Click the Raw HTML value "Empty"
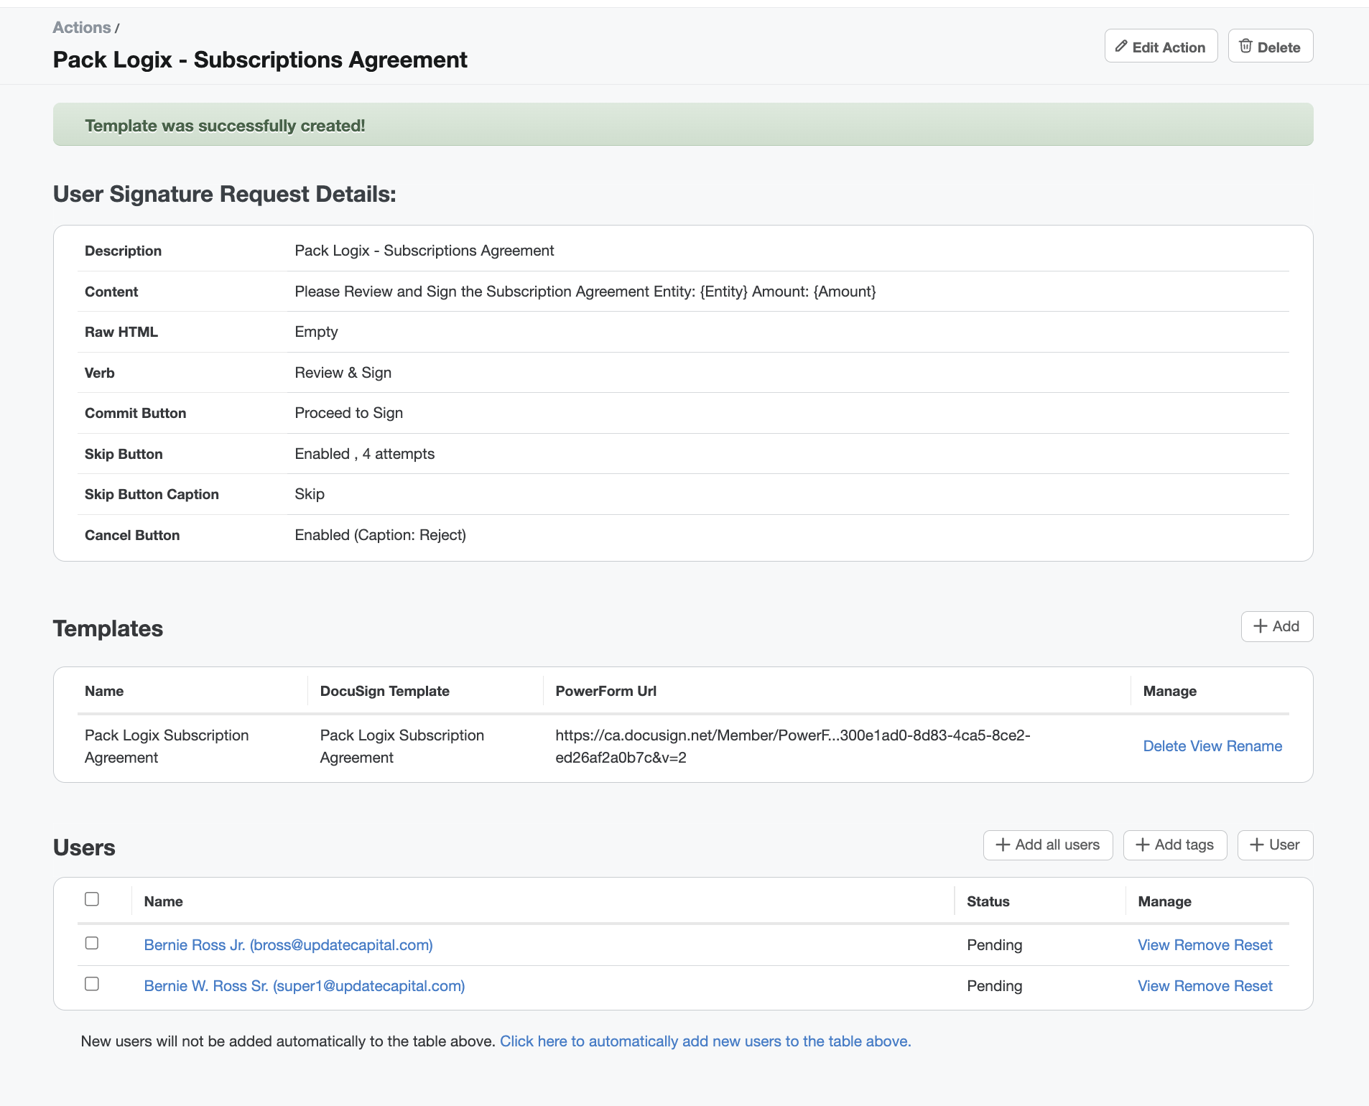The image size is (1369, 1106). pos(316,332)
